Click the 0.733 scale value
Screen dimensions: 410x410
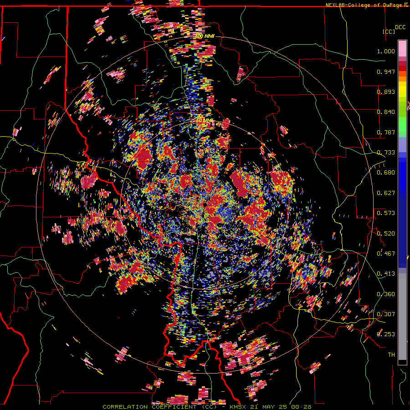coord(386,153)
